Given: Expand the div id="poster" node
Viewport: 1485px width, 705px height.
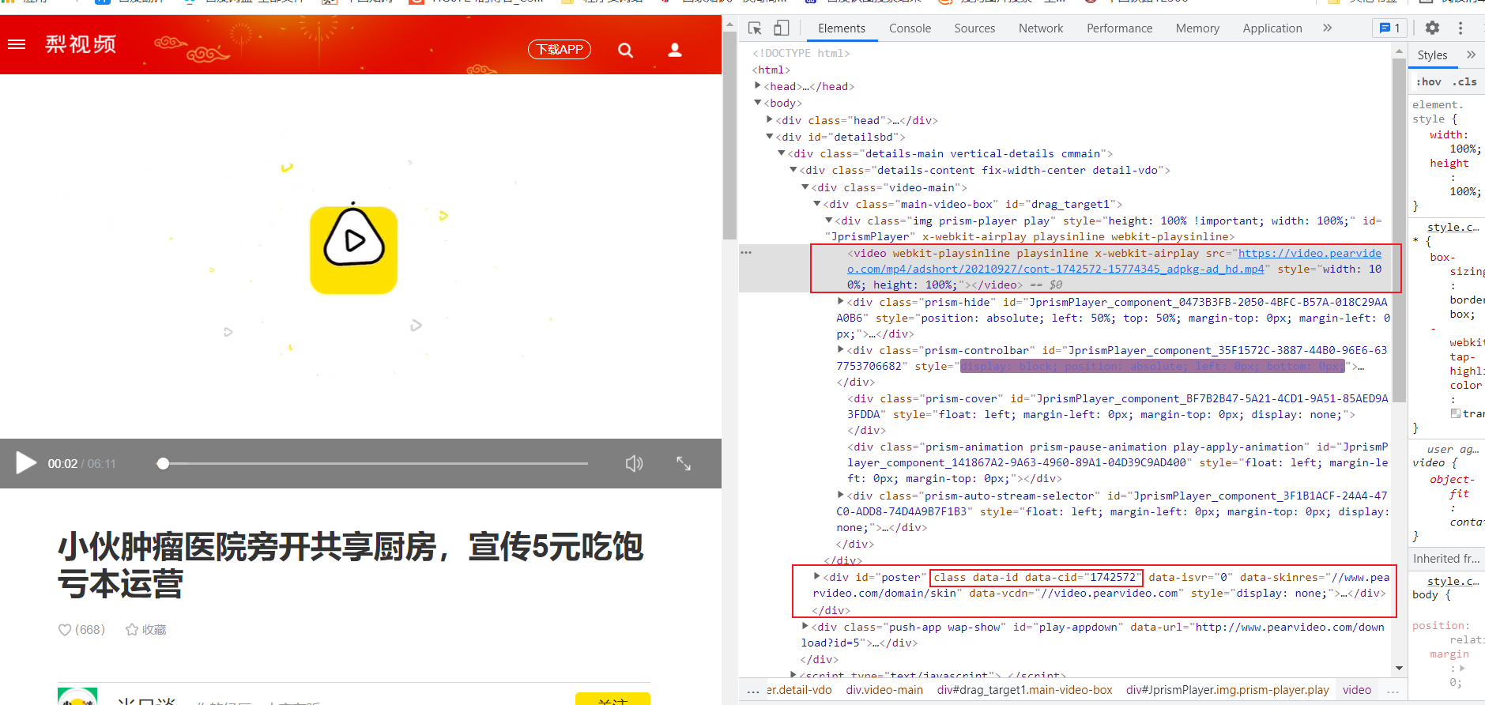Looking at the screenshot, I should point(817,576).
